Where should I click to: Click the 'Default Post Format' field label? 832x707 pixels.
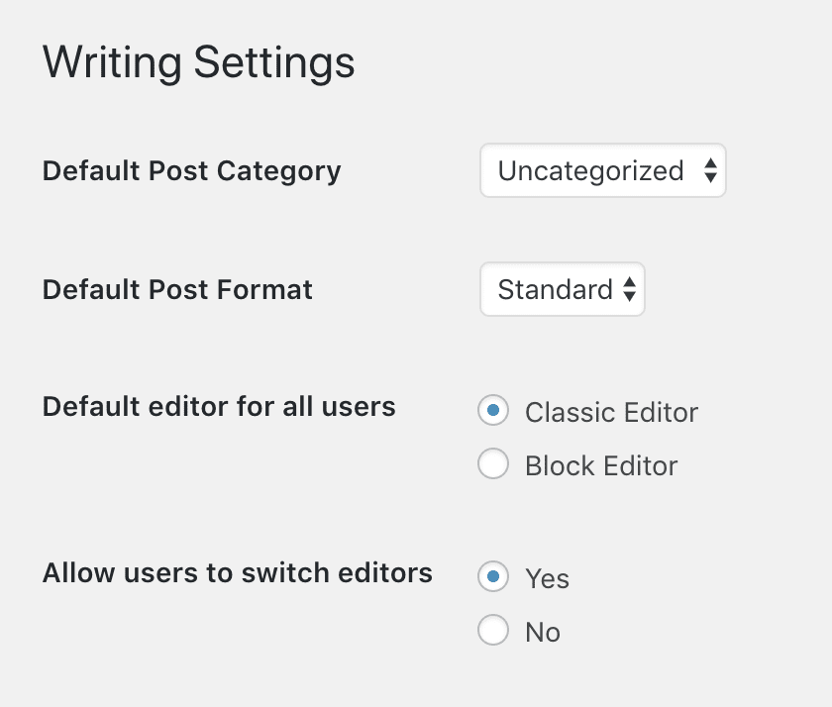click(177, 290)
